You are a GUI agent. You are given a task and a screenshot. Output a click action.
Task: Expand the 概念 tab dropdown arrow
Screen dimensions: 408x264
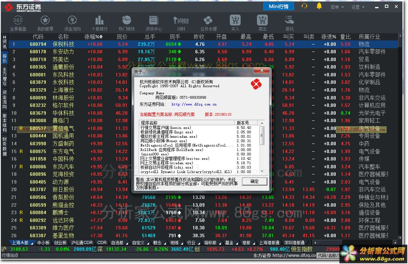(165, 243)
